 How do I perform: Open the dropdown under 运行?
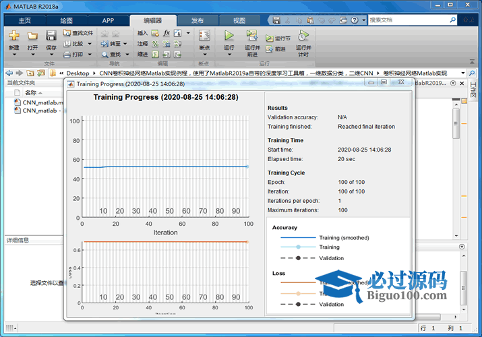tap(229, 55)
